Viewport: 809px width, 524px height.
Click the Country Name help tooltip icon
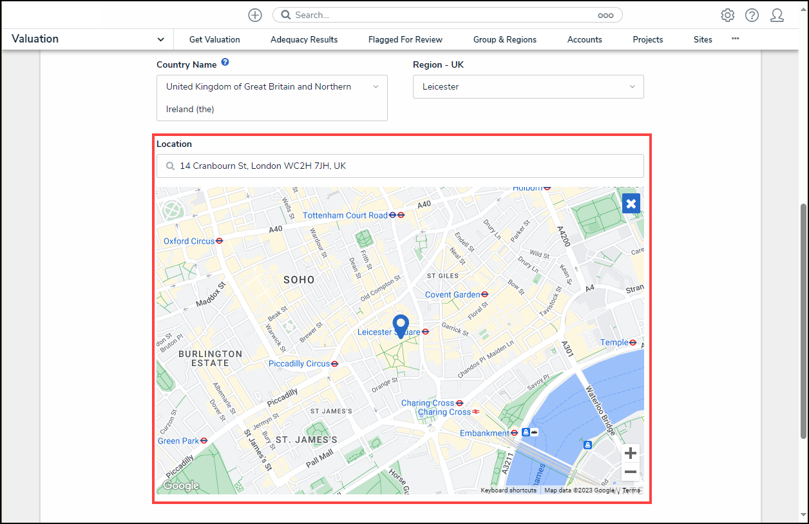click(225, 63)
